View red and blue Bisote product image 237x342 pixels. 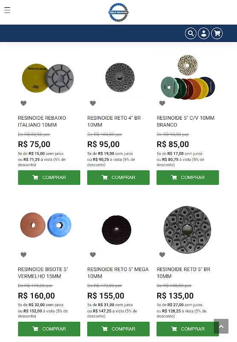(46, 225)
